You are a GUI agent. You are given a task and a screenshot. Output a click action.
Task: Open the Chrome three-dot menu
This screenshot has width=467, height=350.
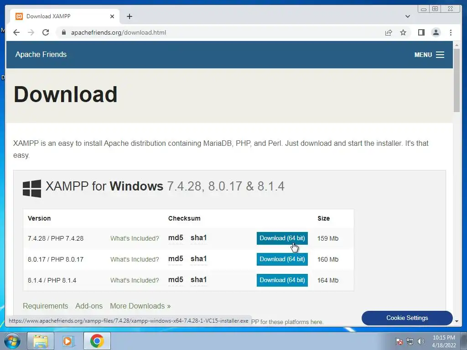click(x=451, y=32)
